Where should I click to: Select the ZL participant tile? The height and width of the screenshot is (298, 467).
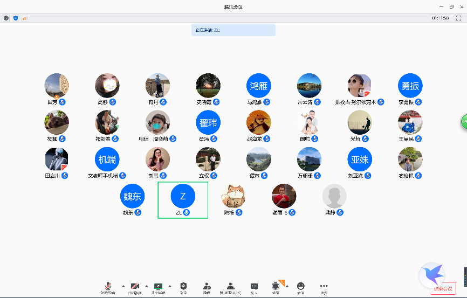[x=183, y=199]
